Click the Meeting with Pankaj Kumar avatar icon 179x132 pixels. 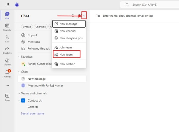tap(23, 85)
